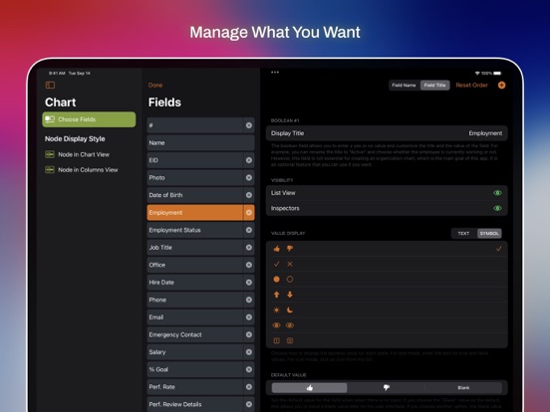The width and height of the screenshot is (550, 412).
Task: Choose TEXT value display mode
Action: (463, 233)
